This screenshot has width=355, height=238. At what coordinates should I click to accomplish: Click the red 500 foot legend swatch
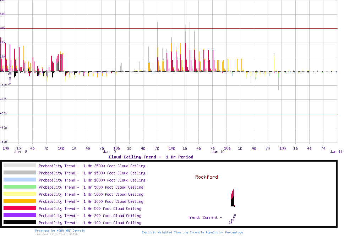click(20, 208)
